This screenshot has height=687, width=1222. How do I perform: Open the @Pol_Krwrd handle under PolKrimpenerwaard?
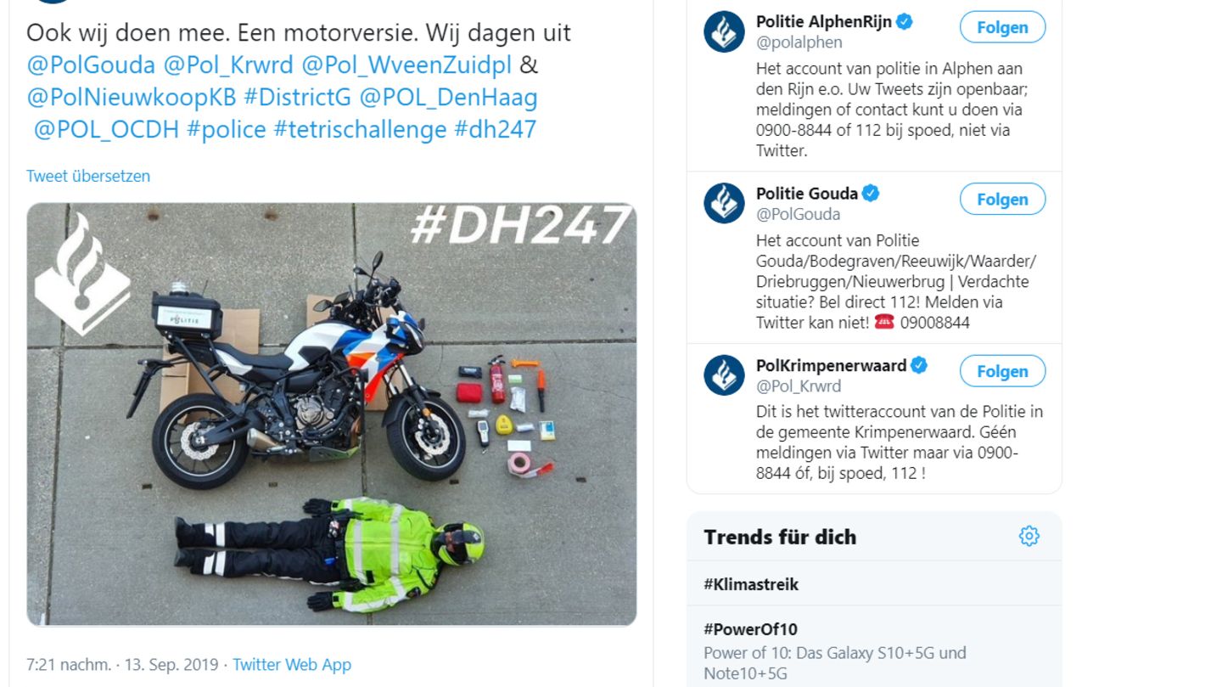(799, 386)
